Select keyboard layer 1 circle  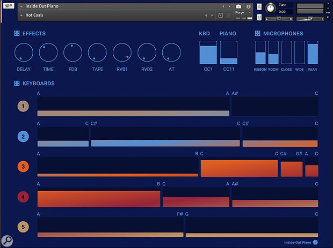23,107
